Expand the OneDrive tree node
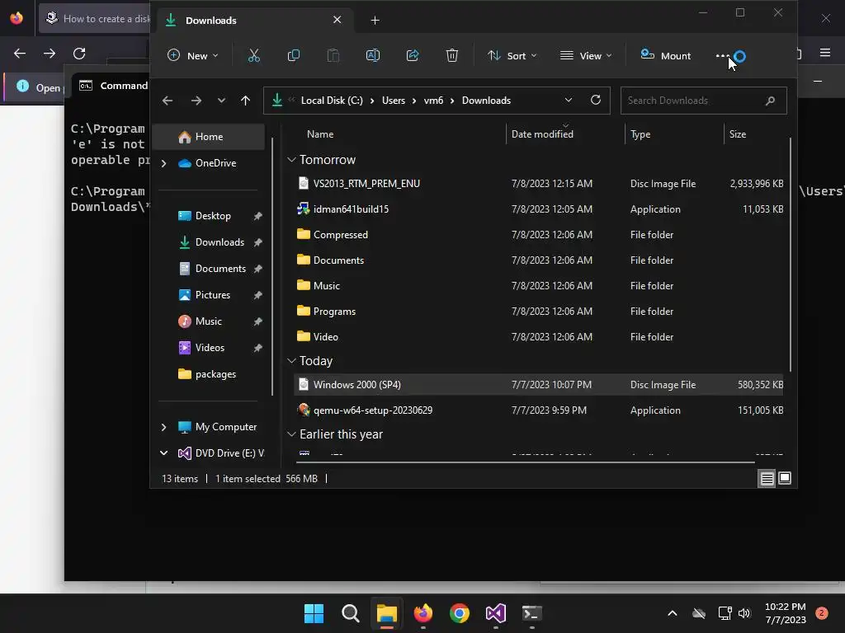The height and width of the screenshot is (633, 845). tap(164, 163)
